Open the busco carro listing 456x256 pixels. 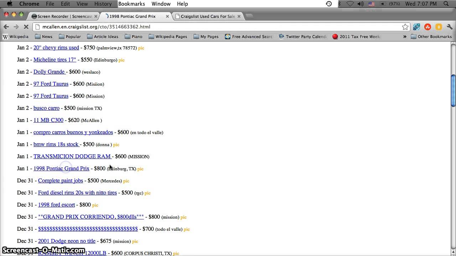click(46, 108)
